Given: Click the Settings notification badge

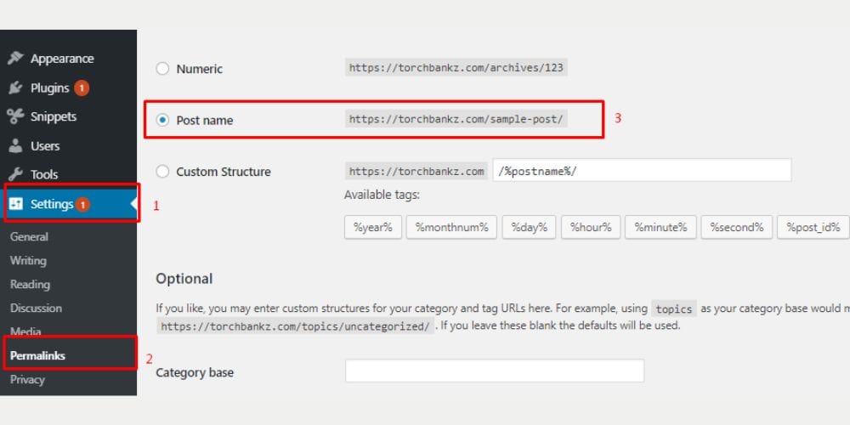Looking at the screenshot, I should 83,204.
